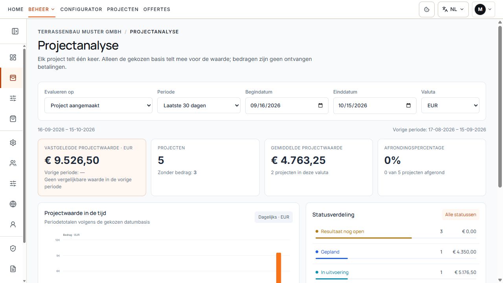Click the Begindatum date field
The height and width of the screenshot is (283, 503).
pyautogui.click(x=287, y=105)
